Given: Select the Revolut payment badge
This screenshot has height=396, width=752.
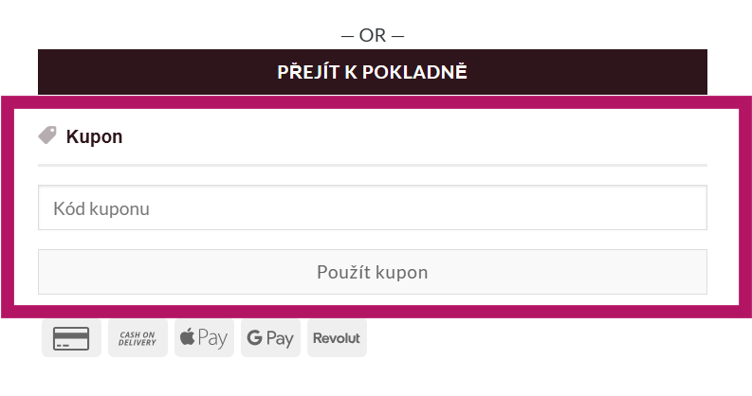Looking at the screenshot, I should point(337,338).
